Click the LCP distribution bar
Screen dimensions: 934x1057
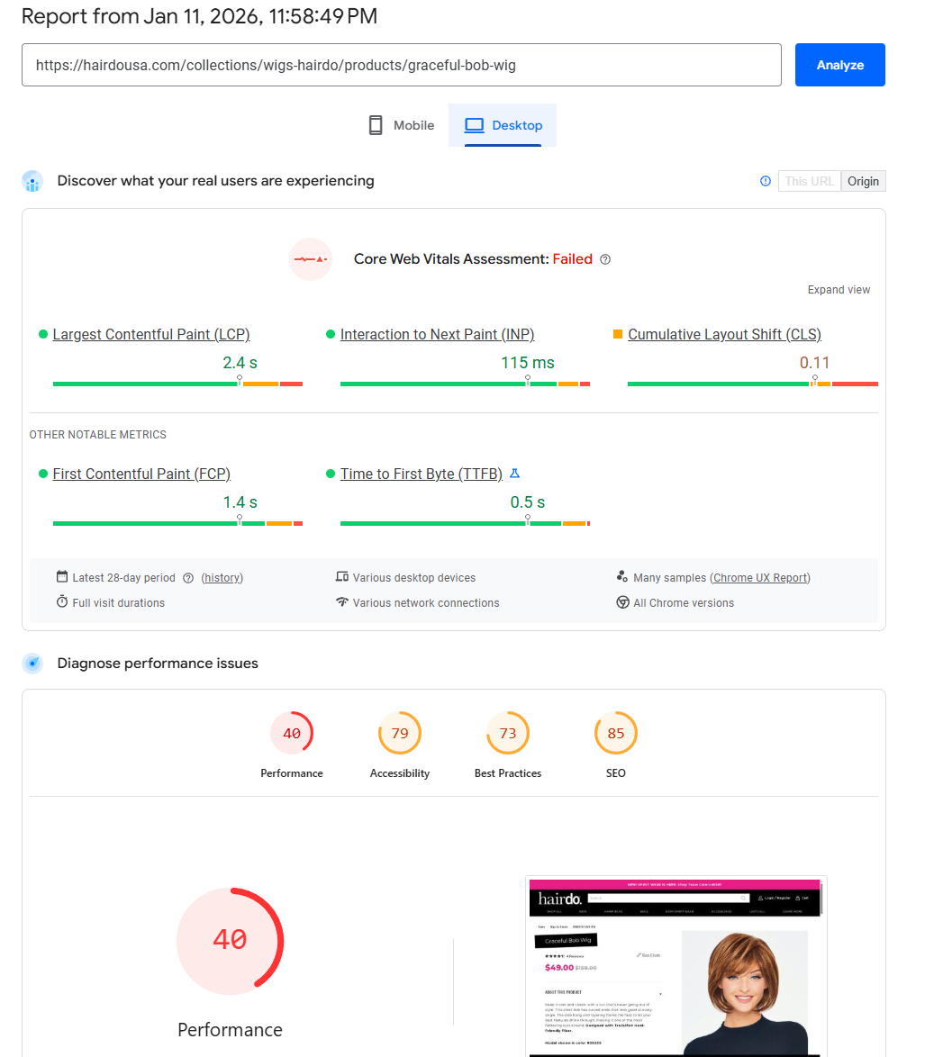(x=177, y=384)
